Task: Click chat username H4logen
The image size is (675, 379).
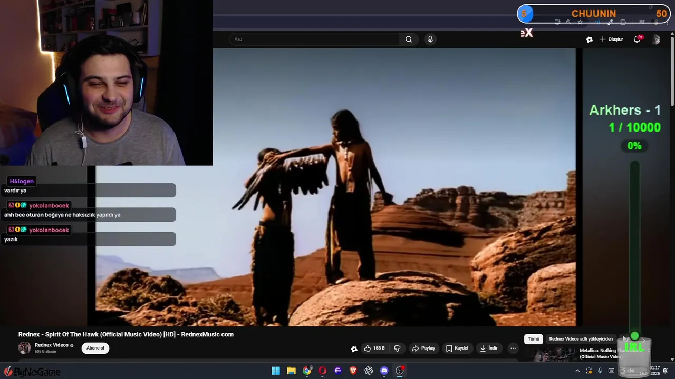Action: (x=22, y=181)
